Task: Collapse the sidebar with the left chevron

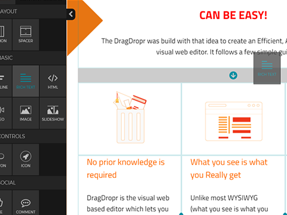Action: point(71,14)
